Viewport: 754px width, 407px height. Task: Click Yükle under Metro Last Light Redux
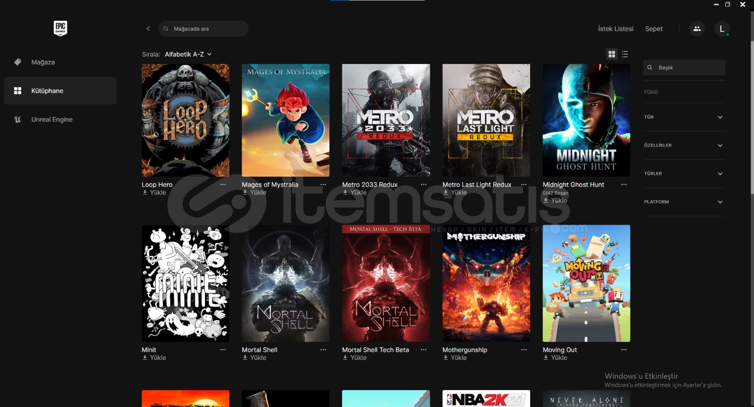coord(455,193)
